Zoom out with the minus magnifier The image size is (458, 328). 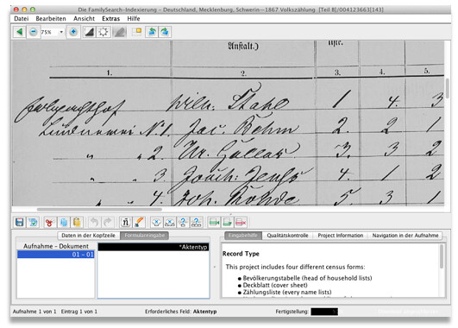pyautogui.click(x=34, y=32)
